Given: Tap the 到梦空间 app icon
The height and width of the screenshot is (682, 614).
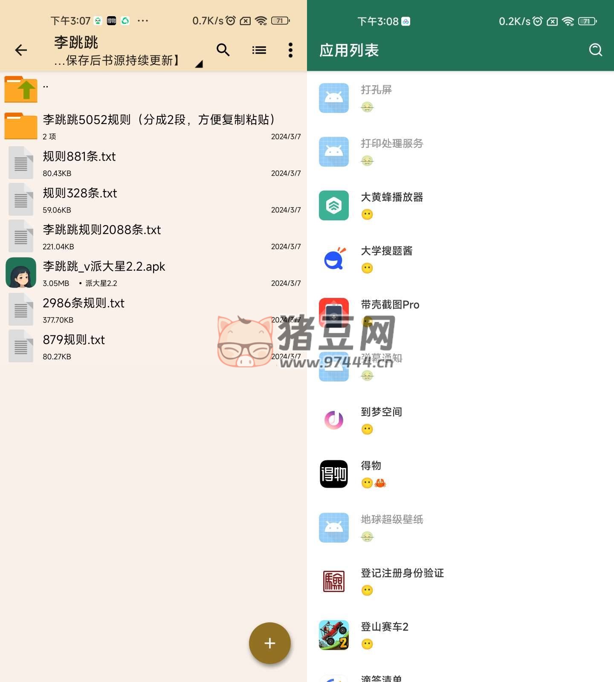Looking at the screenshot, I should (x=334, y=420).
